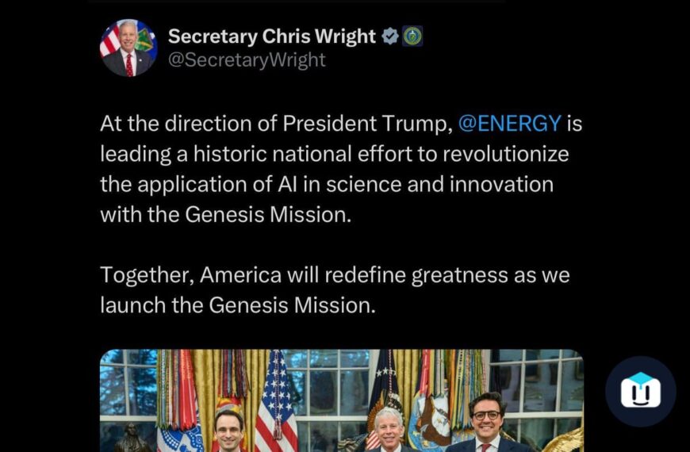690x452 pixels.
Task: Follow the @ENERGY mention link
Action: click(x=510, y=123)
